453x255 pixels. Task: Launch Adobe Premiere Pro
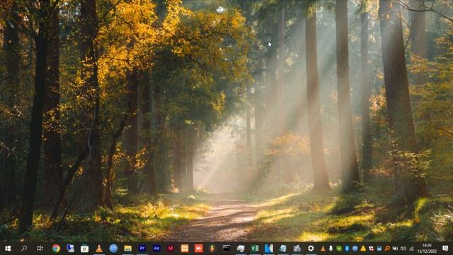(142, 249)
